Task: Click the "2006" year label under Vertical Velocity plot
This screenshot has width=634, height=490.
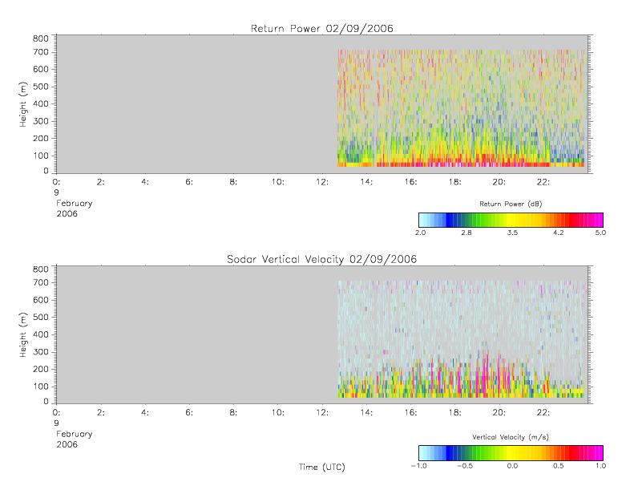Action: [x=67, y=444]
